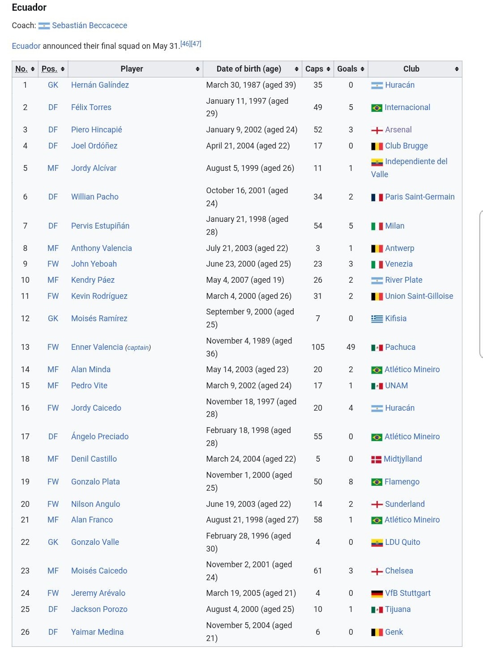Screen dimensions: 483x654
Task: Click the Ecuador flag beside LDU Quito
Action: (377, 543)
